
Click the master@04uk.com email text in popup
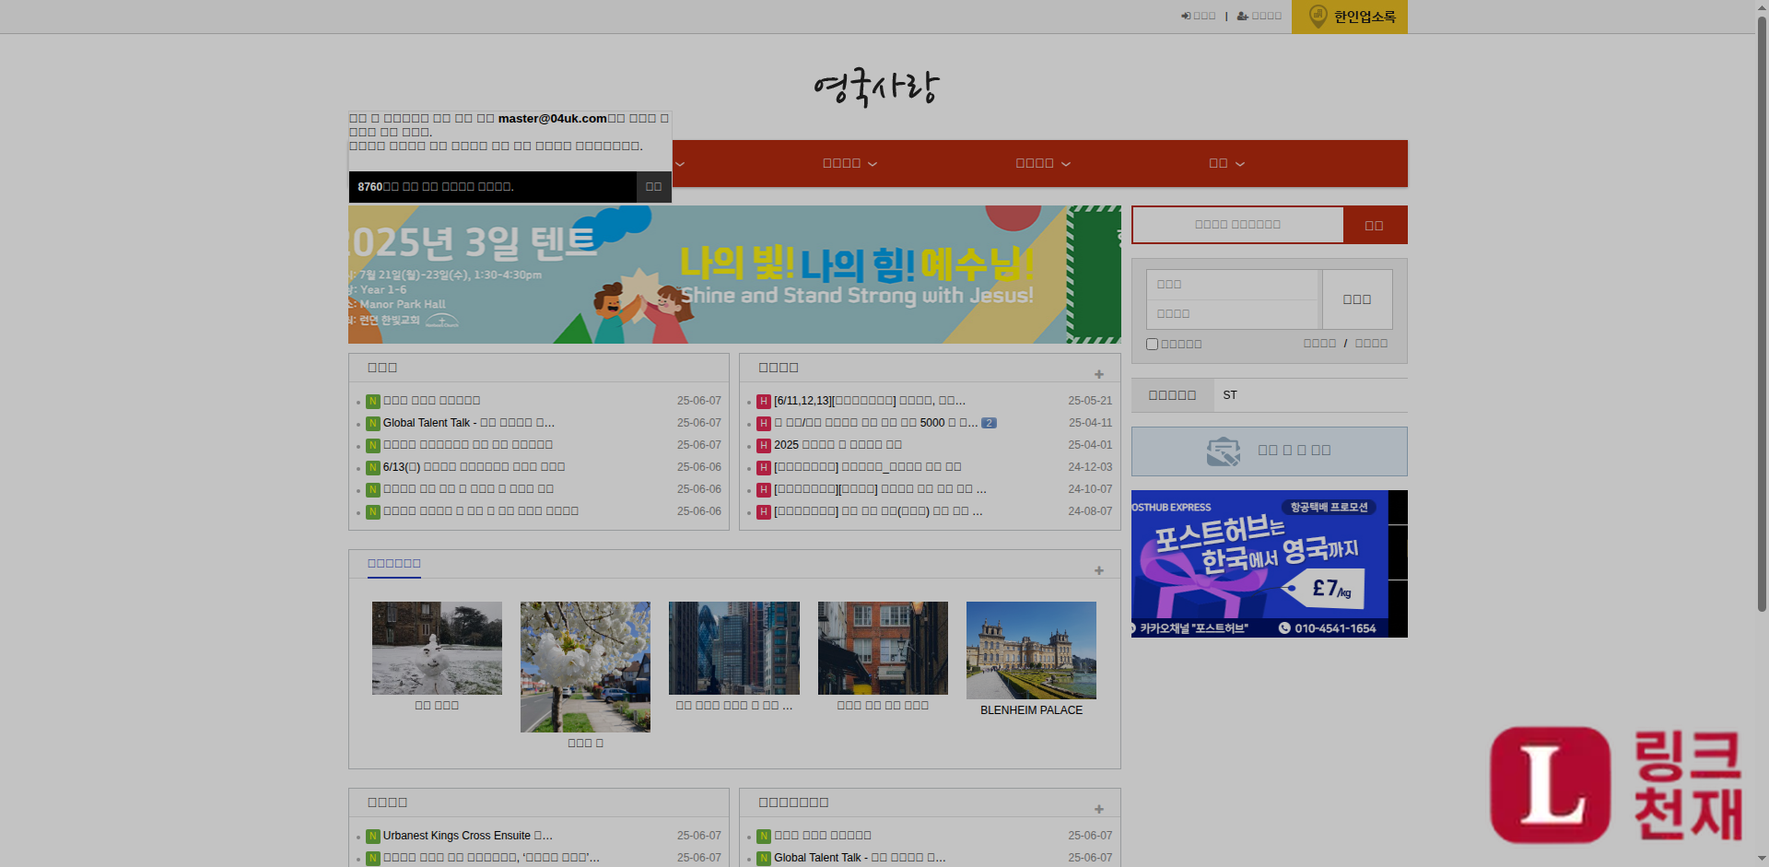(x=553, y=118)
